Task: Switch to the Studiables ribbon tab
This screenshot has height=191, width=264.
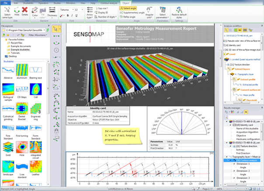Action: pos(28,3)
